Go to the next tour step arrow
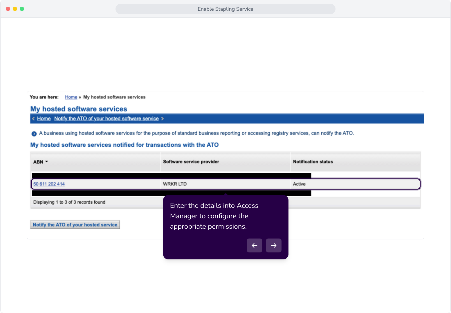 click(x=273, y=245)
